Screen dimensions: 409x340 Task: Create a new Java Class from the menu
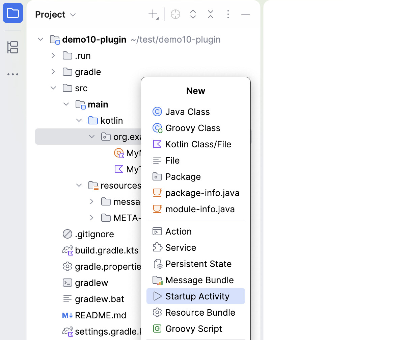pyautogui.click(x=188, y=112)
